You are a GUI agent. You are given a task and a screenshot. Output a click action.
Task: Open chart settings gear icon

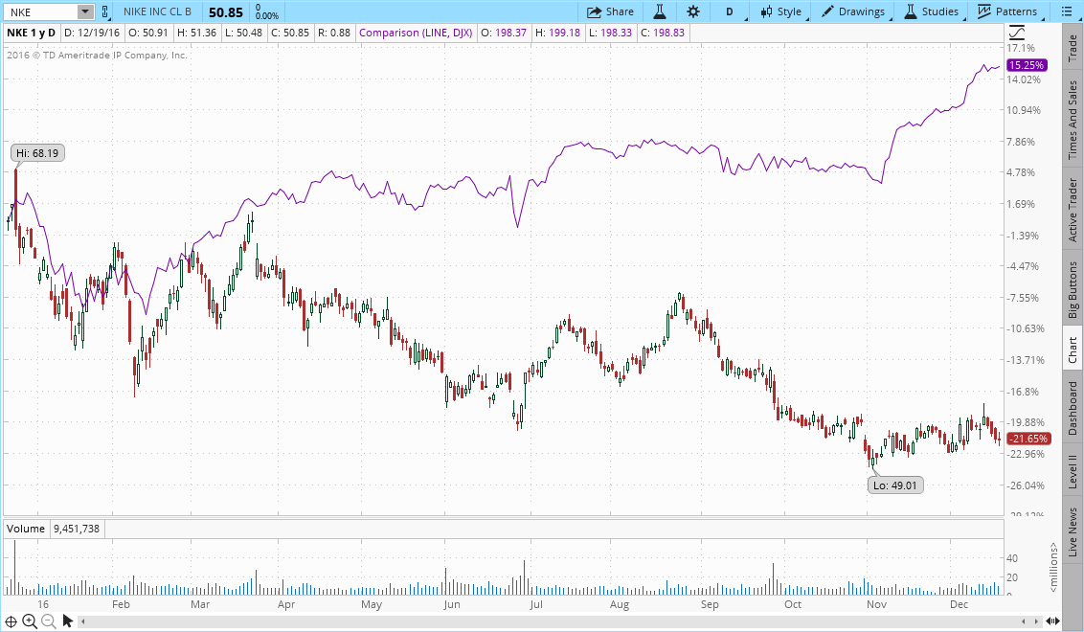tap(692, 11)
